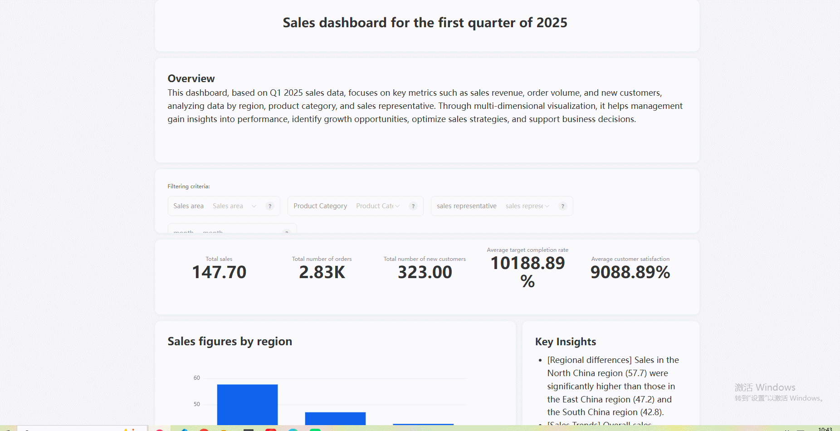The height and width of the screenshot is (431, 840).
Task: Click the Key Insights heading
Action: pos(565,342)
